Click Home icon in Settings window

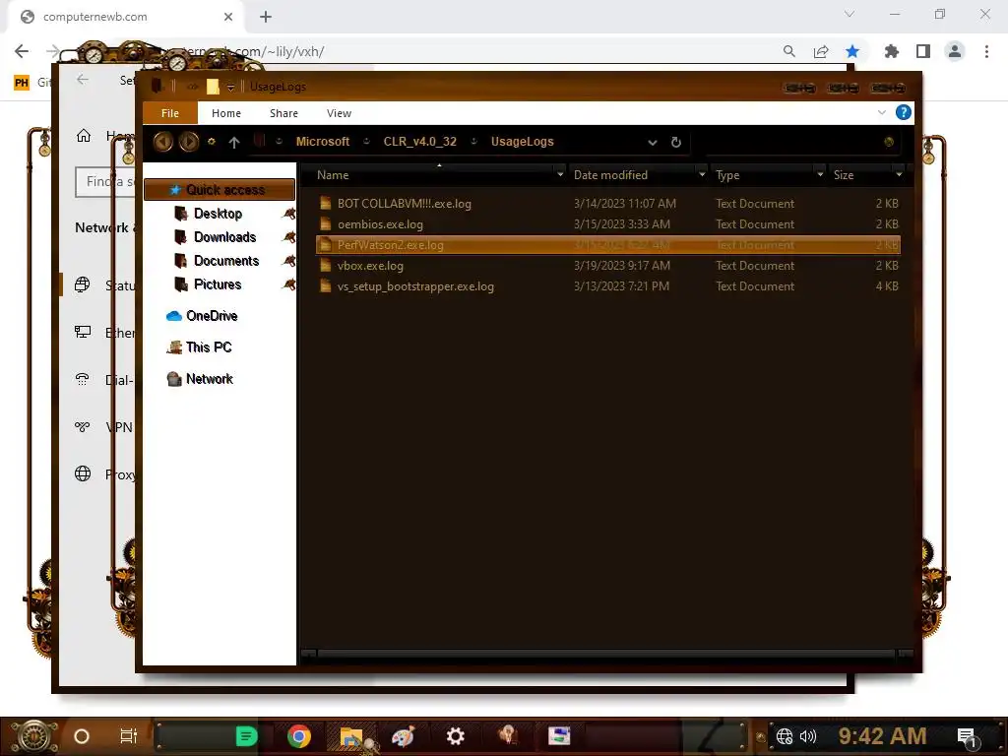pos(84,136)
